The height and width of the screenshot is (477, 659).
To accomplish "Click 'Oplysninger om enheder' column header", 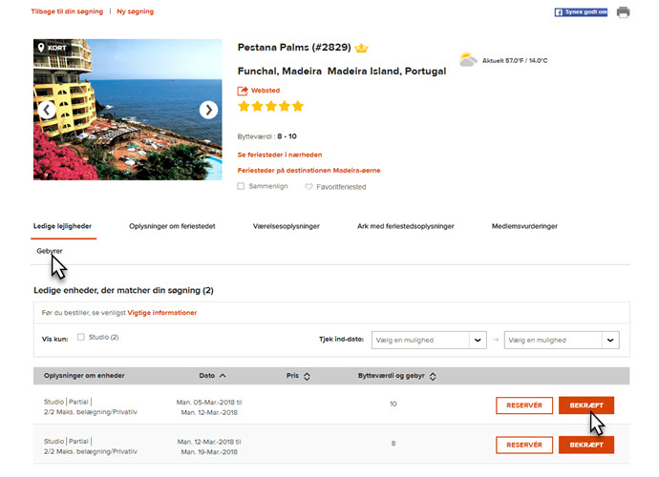I will tap(84, 376).
